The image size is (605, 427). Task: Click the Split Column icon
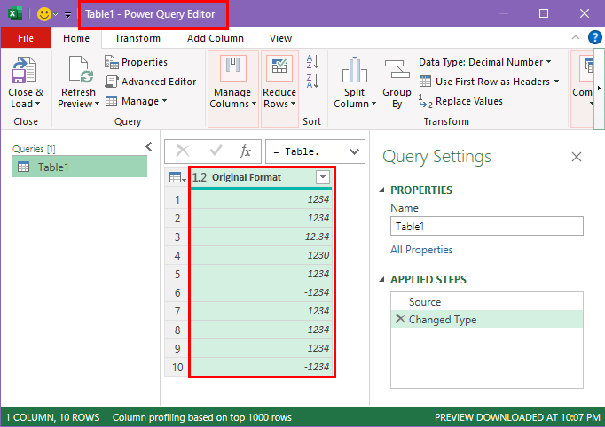pyautogui.click(x=354, y=70)
